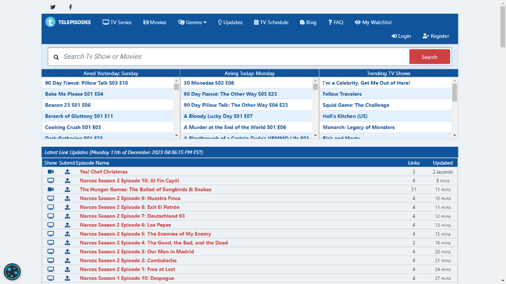
Task: Click down arrow of Trending TV Shows scrollbar
Action: coord(454,135)
